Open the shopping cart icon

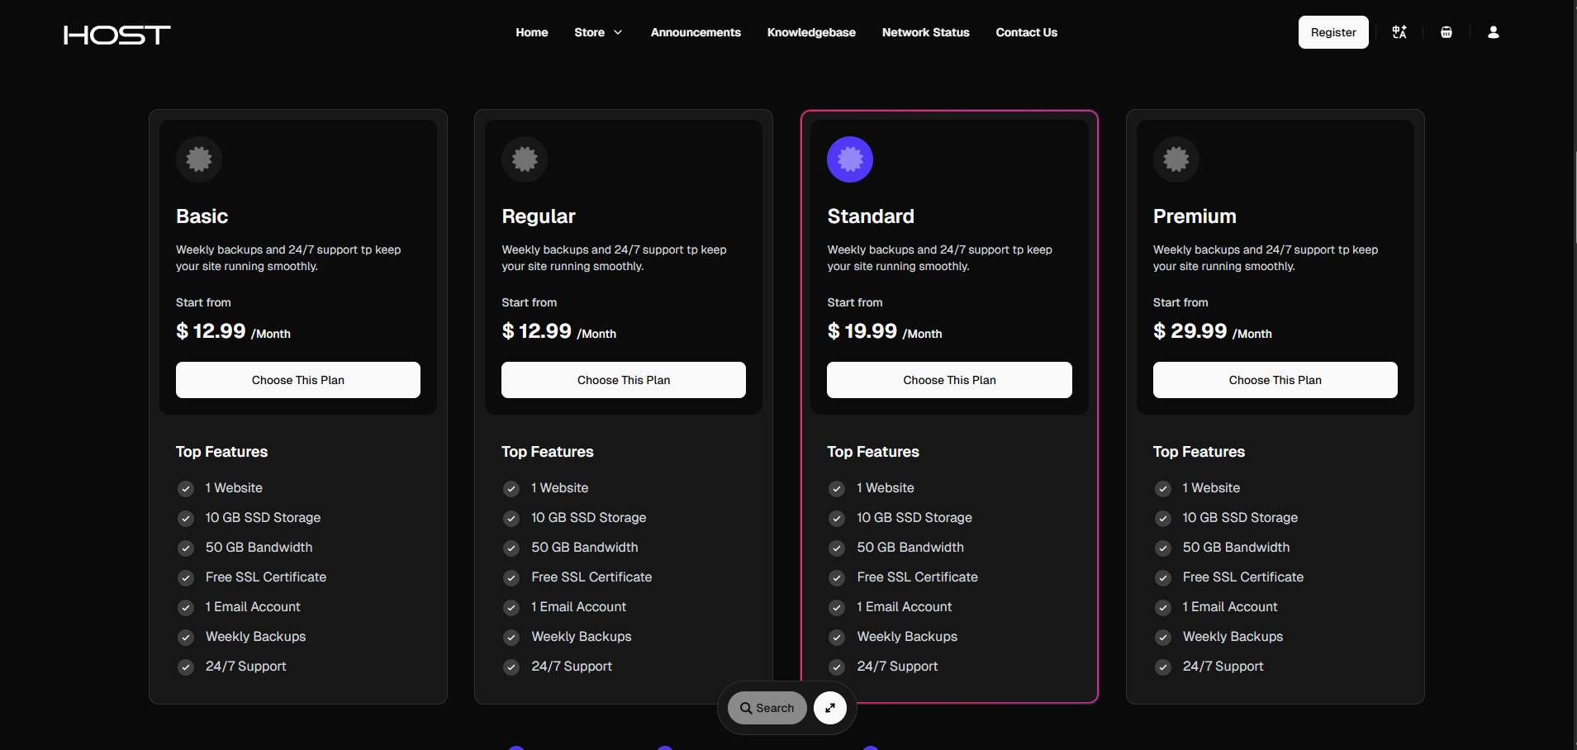tap(1446, 32)
